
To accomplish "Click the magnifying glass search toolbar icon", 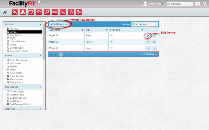I will (47, 12).
